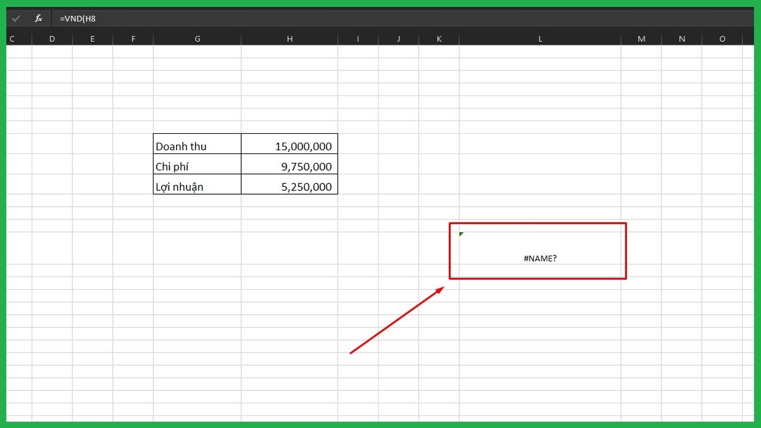Select the column J header

(x=398, y=38)
